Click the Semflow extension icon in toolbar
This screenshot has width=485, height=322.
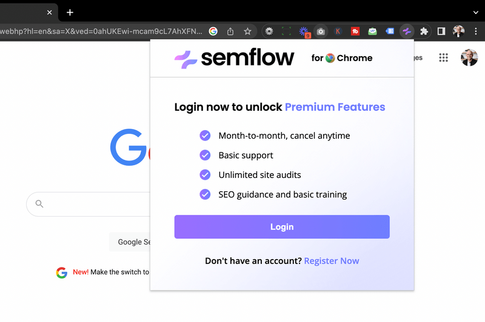[x=407, y=31]
